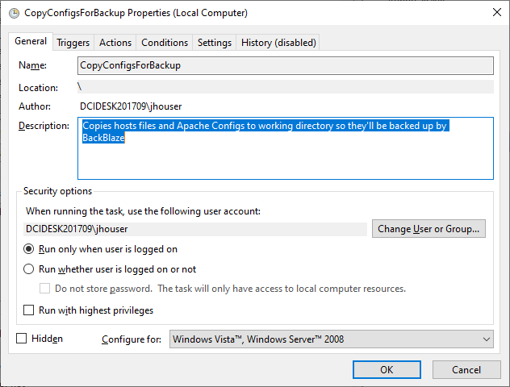510x387 pixels.
Task: Switch to the Triggers tab
Action: (73, 43)
